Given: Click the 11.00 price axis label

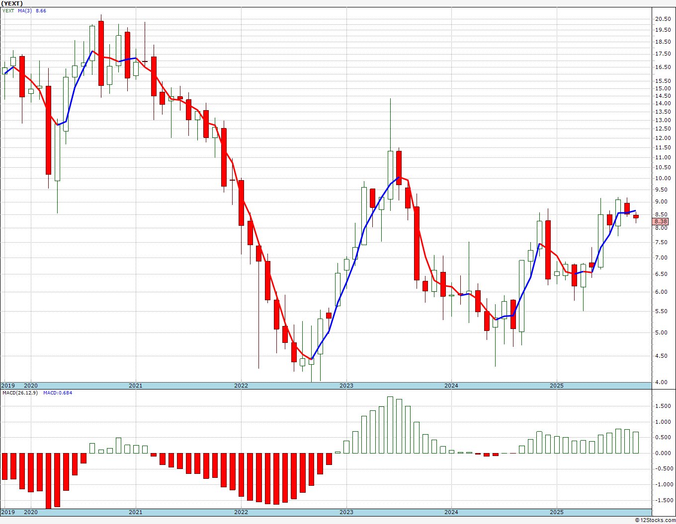Looking at the screenshot, I should [663, 157].
